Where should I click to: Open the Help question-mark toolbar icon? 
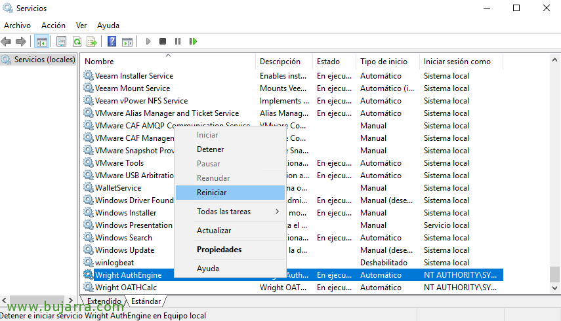click(x=112, y=41)
